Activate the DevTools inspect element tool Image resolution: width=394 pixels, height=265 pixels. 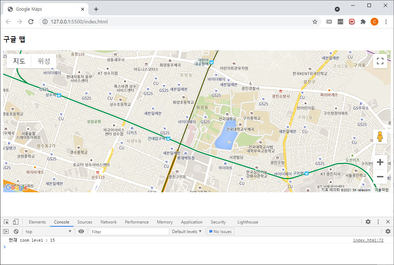tap(6, 222)
